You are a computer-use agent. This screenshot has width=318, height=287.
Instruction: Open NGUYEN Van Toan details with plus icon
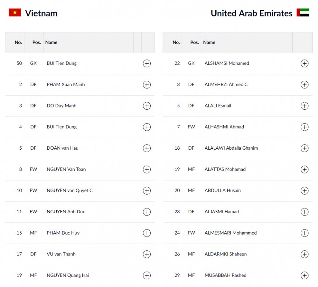click(x=147, y=169)
